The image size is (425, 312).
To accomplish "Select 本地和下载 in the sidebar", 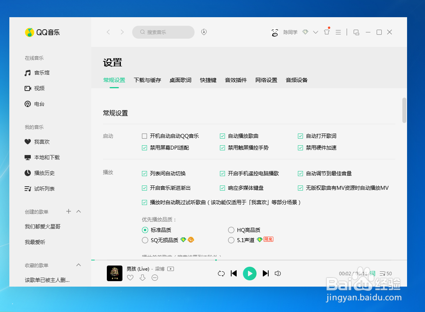I will (x=45, y=157).
